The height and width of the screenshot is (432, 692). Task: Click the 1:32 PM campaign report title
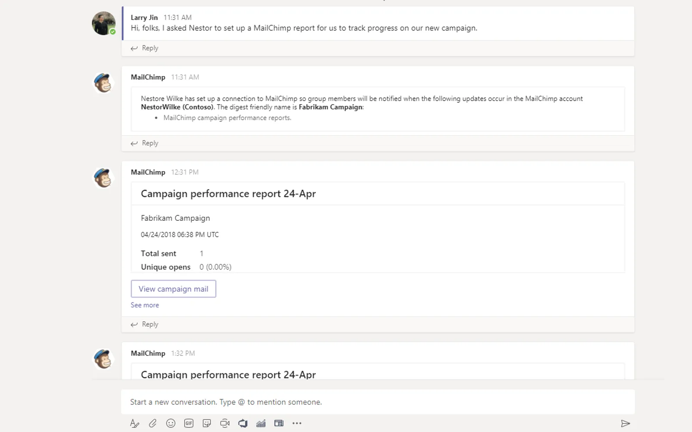(x=228, y=375)
